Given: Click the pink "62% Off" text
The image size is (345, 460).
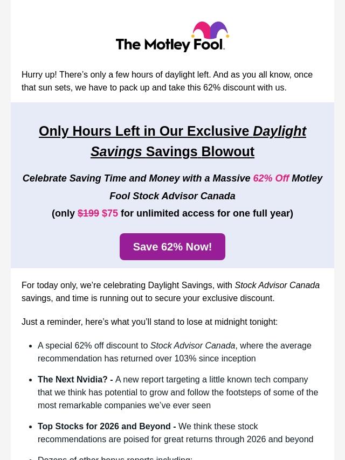Looking at the screenshot, I should click(271, 178).
